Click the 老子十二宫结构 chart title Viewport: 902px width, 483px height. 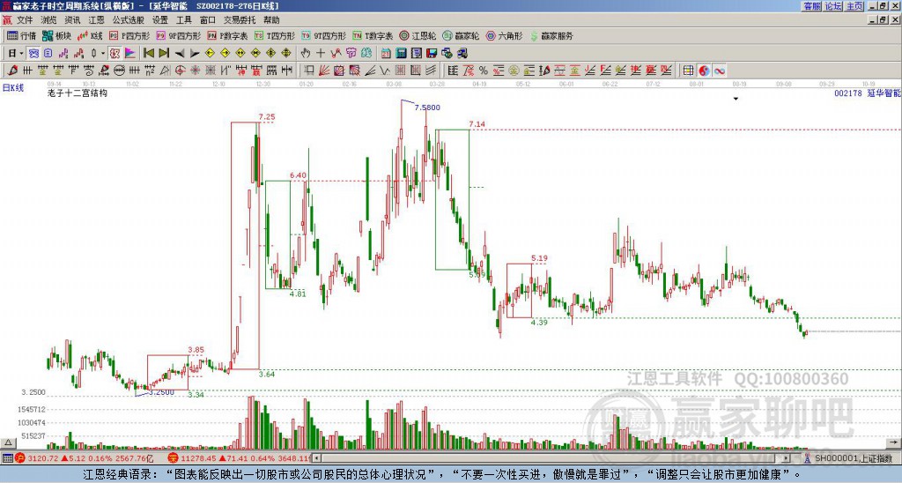coord(78,93)
